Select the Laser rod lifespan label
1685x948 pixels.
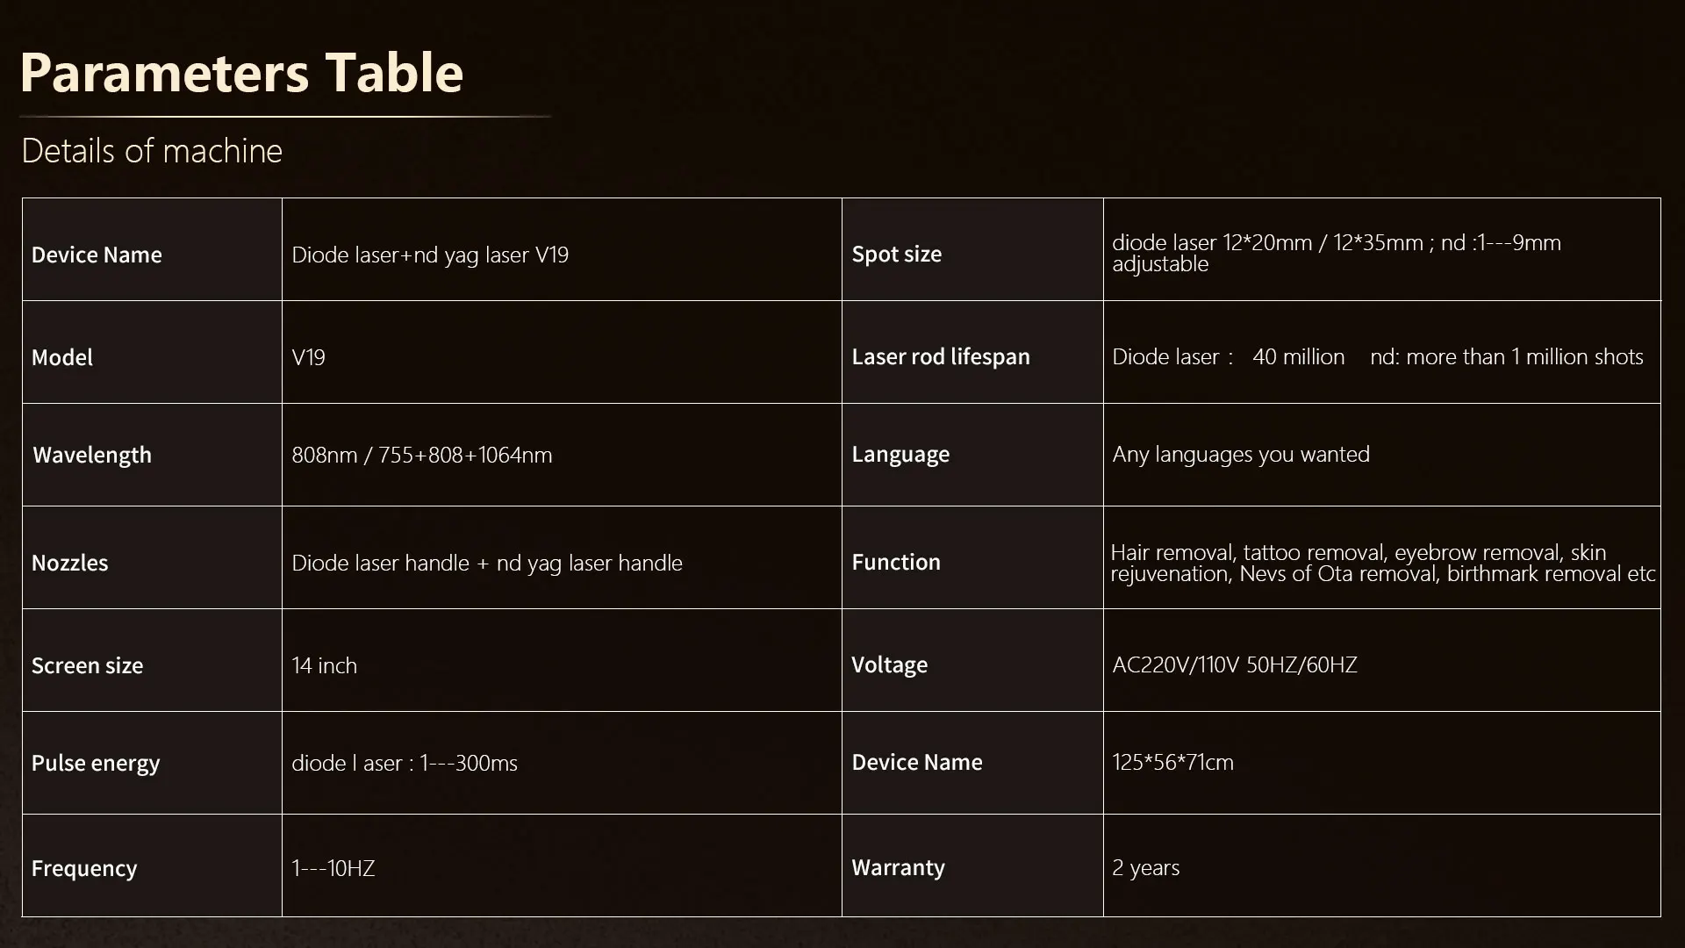tap(941, 356)
